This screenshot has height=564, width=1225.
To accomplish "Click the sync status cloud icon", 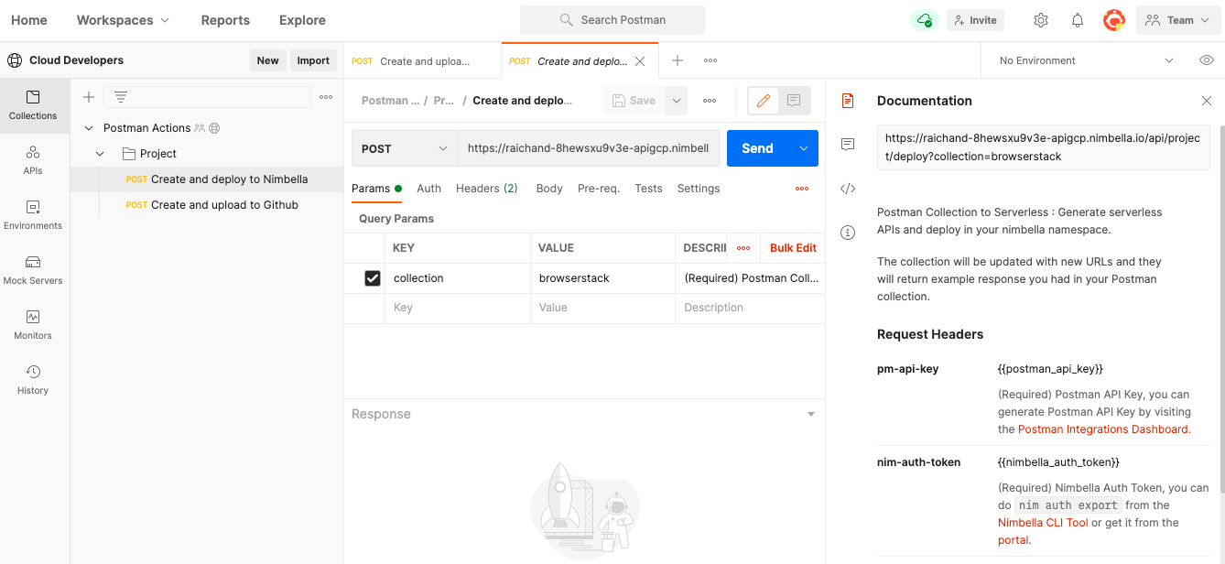I will point(924,20).
